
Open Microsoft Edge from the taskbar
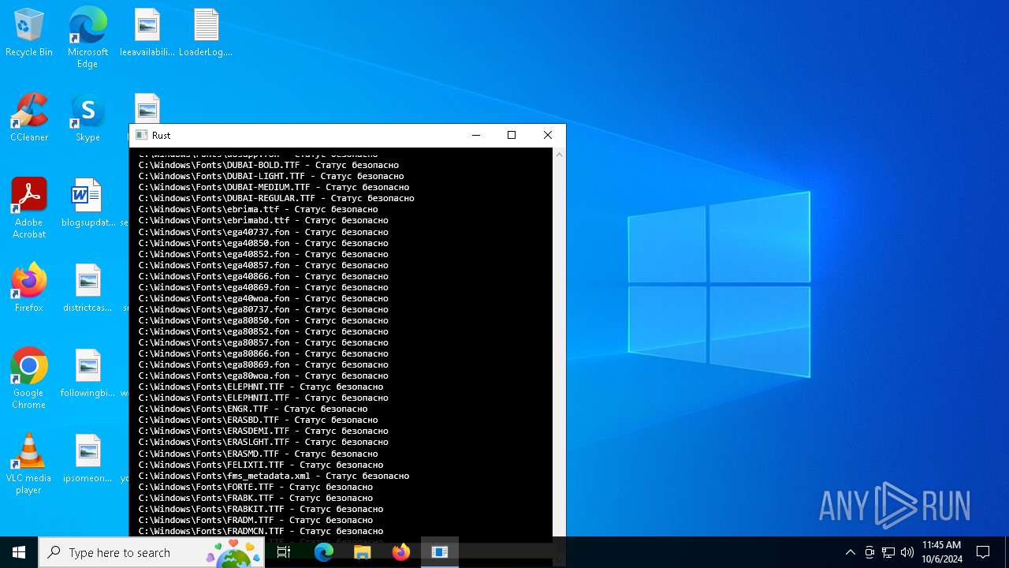[x=324, y=552]
